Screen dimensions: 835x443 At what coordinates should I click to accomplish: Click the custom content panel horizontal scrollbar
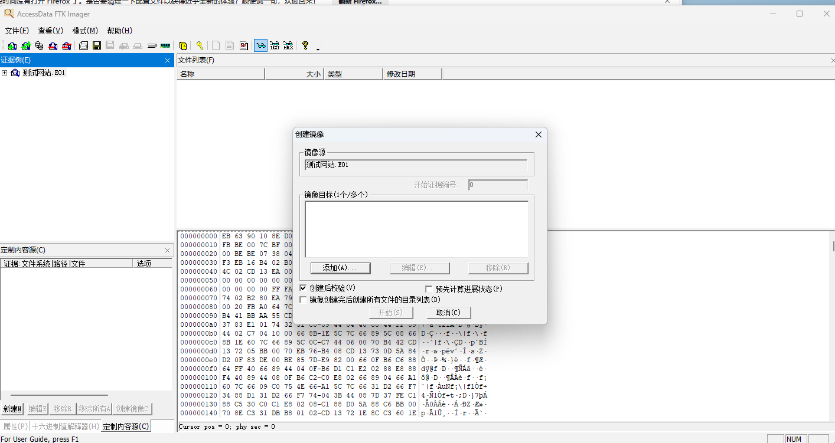pos(59,395)
